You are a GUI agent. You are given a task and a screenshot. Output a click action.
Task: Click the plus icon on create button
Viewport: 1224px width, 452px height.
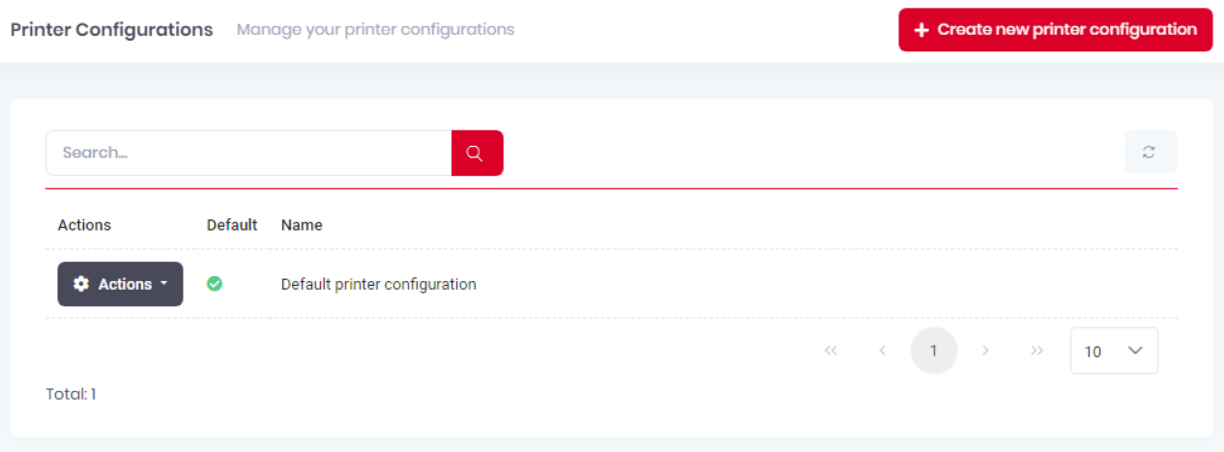point(921,30)
